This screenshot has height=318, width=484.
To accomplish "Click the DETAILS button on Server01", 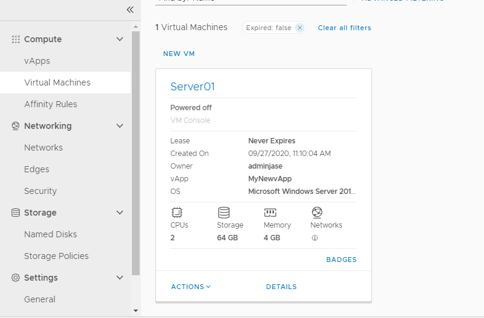I will [x=281, y=287].
